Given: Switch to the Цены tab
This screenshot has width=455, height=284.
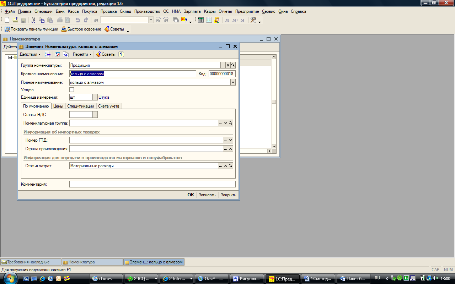Looking at the screenshot, I should (58, 106).
